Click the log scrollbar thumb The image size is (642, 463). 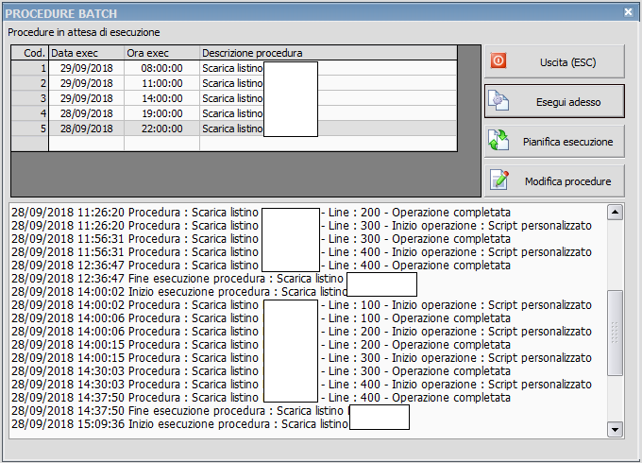point(615,333)
